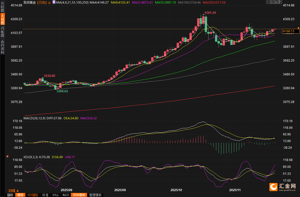Click the 另存模板 button
300x197 pixels.
click(x=79, y=195)
